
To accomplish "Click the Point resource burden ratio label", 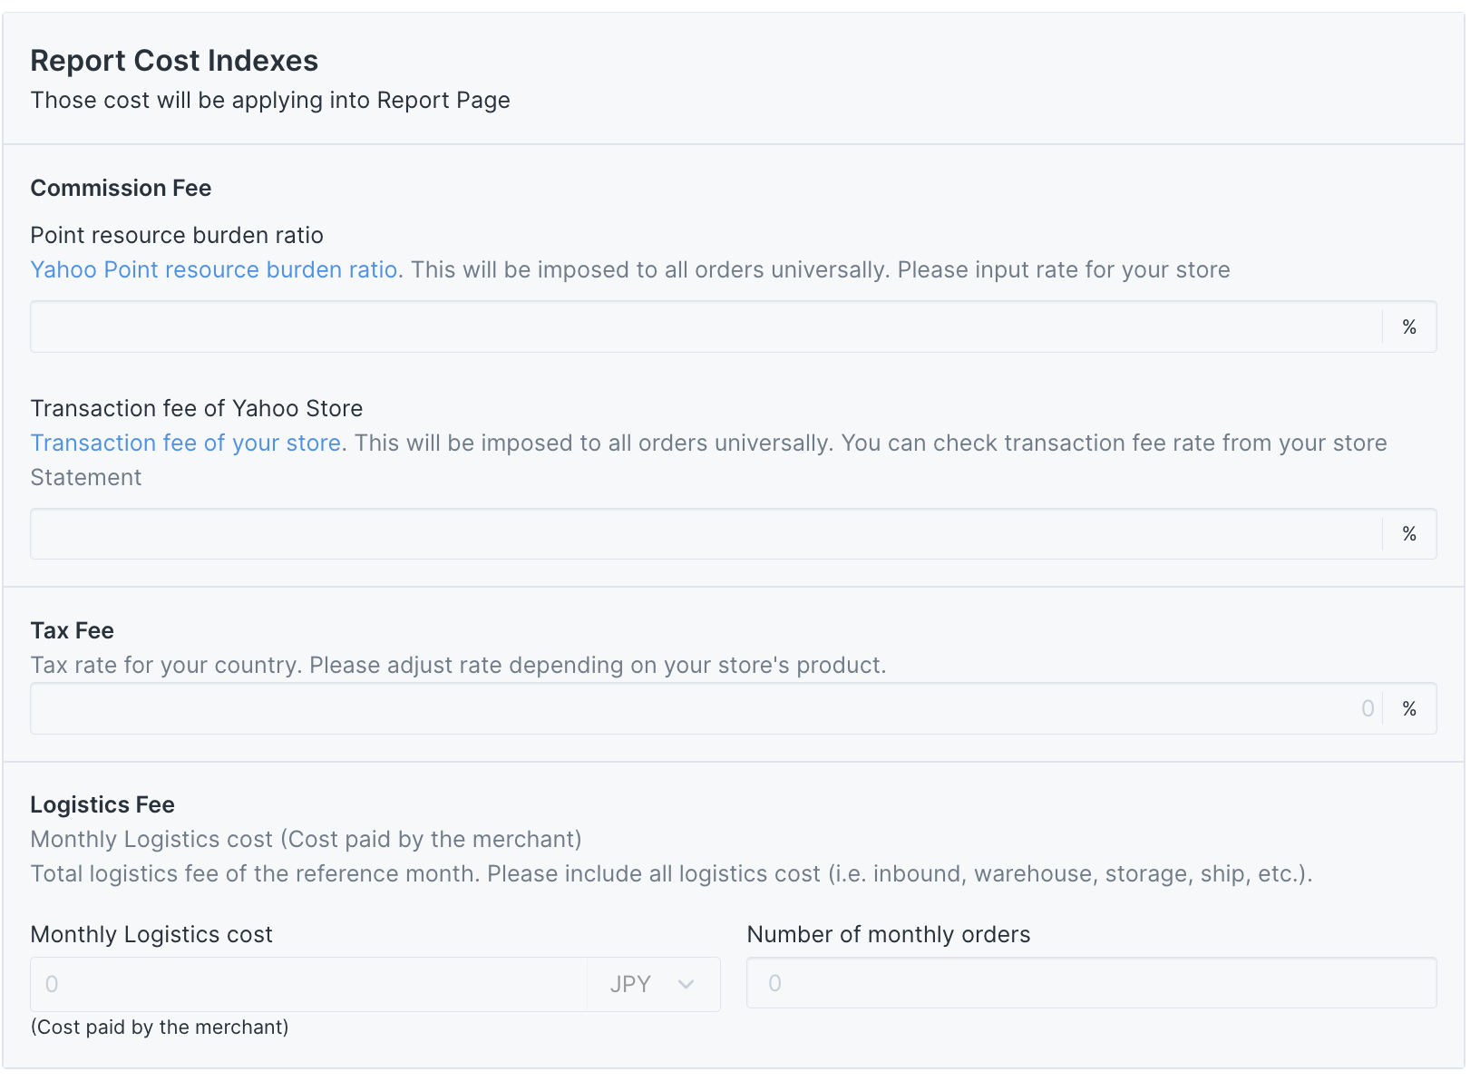I will coord(177,236).
